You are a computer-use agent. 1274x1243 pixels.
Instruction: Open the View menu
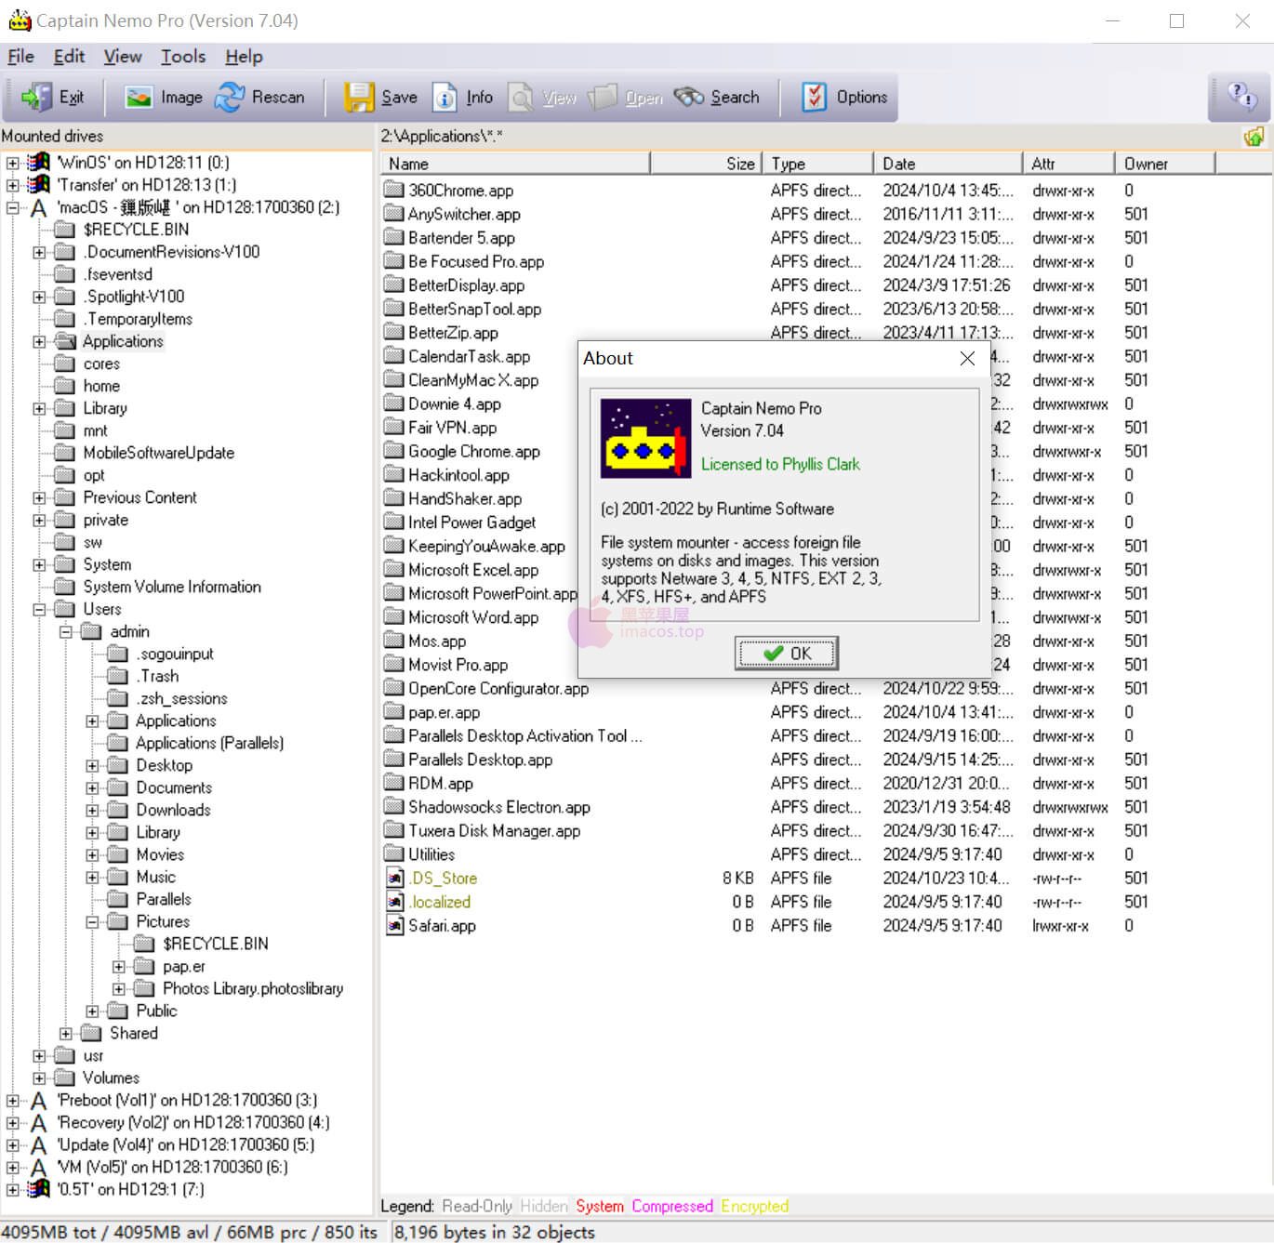click(x=123, y=57)
